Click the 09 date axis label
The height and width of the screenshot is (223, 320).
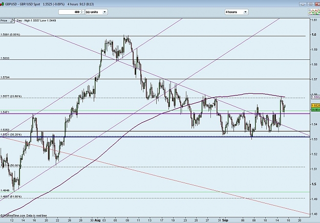click(127, 220)
